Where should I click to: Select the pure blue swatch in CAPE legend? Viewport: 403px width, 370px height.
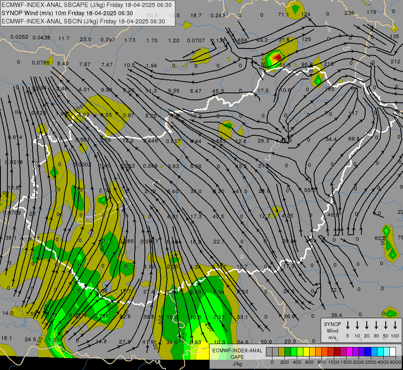point(368,352)
